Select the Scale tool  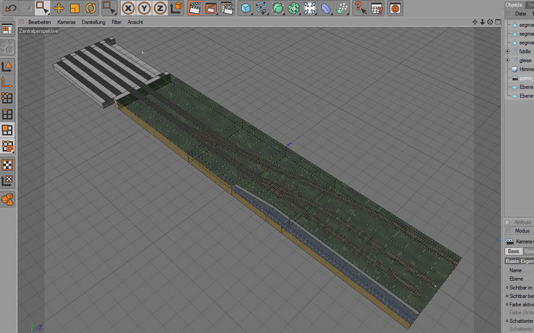(75, 8)
